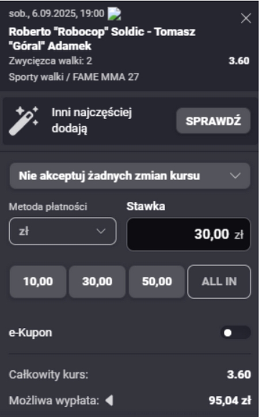
Task: Select the 50,00 quick stake
Action: point(157,282)
